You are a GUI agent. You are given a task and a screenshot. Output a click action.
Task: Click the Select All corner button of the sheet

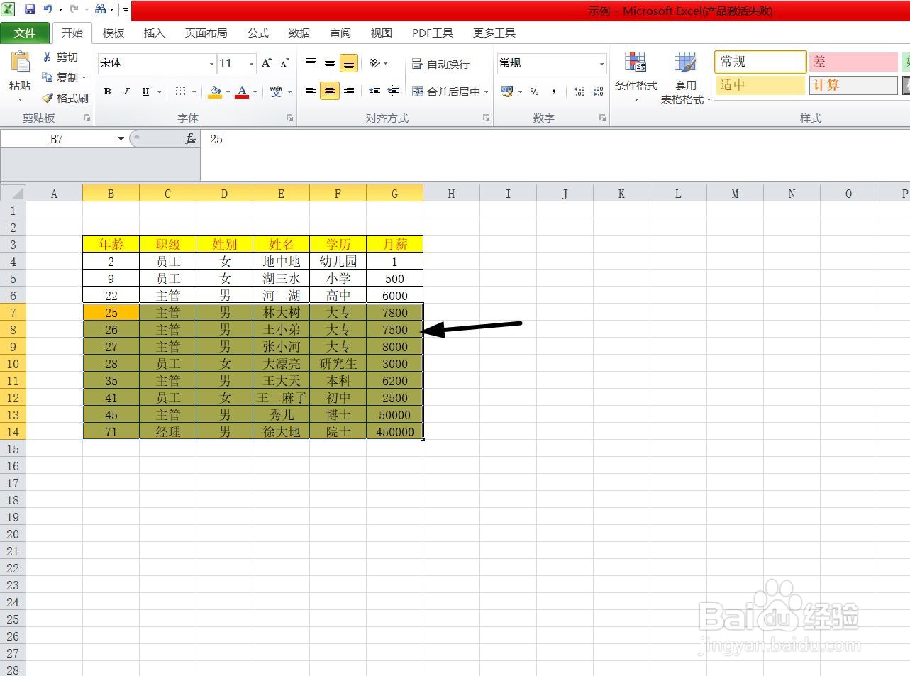(x=13, y=193)
